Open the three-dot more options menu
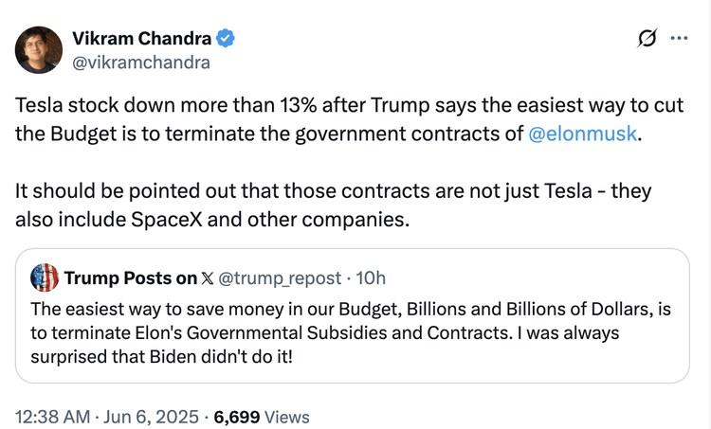The image size is (711, 429). pos(679,39)
